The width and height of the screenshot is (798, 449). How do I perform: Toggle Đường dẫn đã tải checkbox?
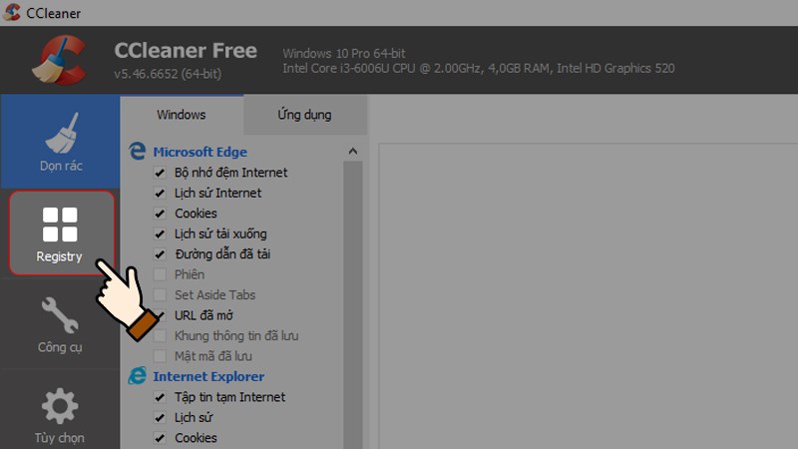[160, 254]
